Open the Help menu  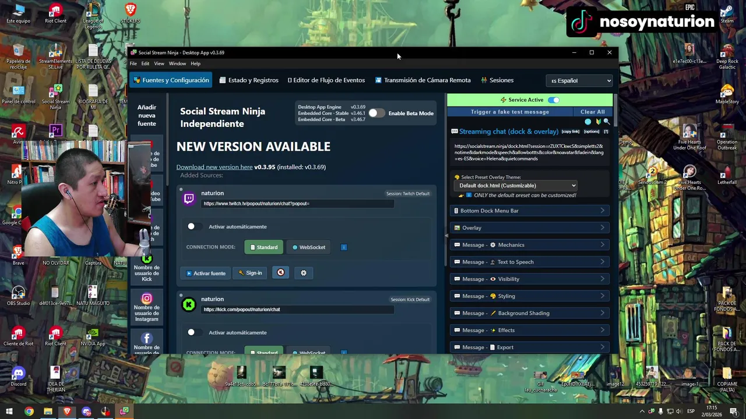tap(195, 63)
